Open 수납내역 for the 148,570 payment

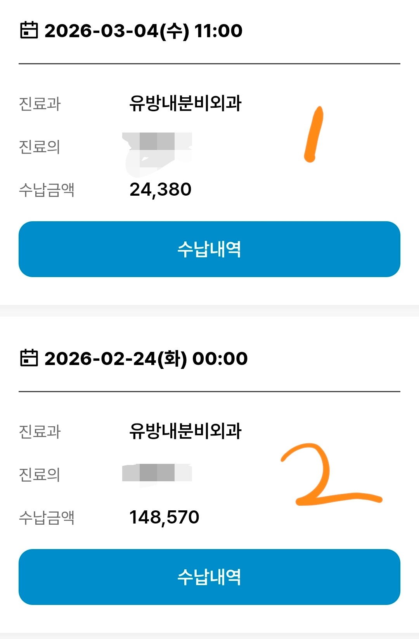(209, 577)
